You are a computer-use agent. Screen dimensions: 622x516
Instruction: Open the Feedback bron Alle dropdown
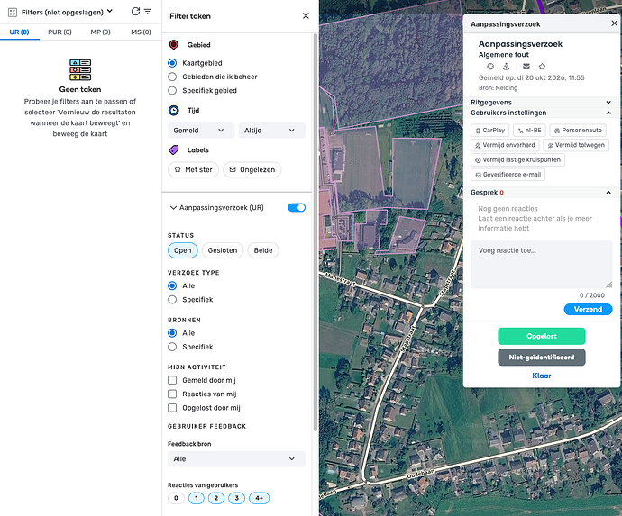point(236,459)
